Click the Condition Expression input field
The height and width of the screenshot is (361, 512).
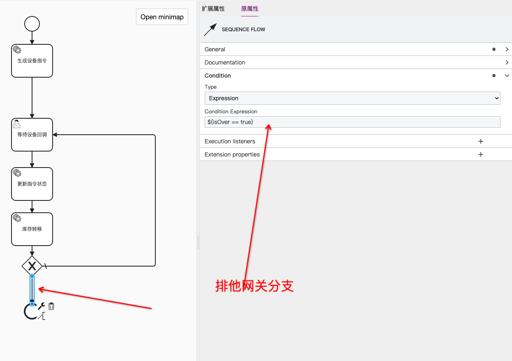click(x=352, y=122)
